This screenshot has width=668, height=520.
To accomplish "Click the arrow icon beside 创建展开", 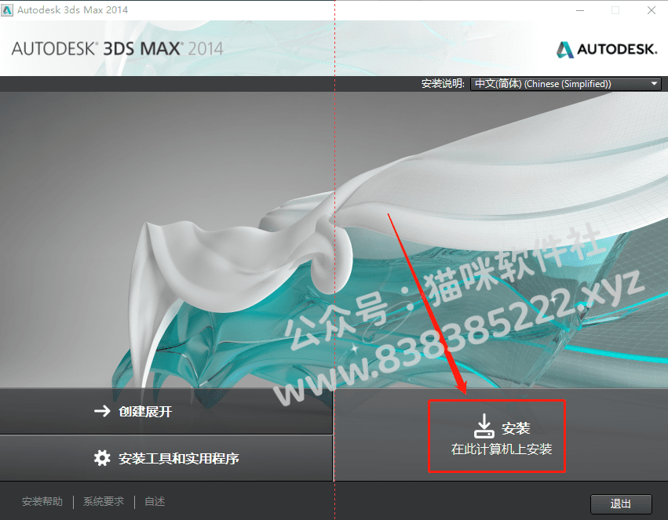I will point(102,411).
